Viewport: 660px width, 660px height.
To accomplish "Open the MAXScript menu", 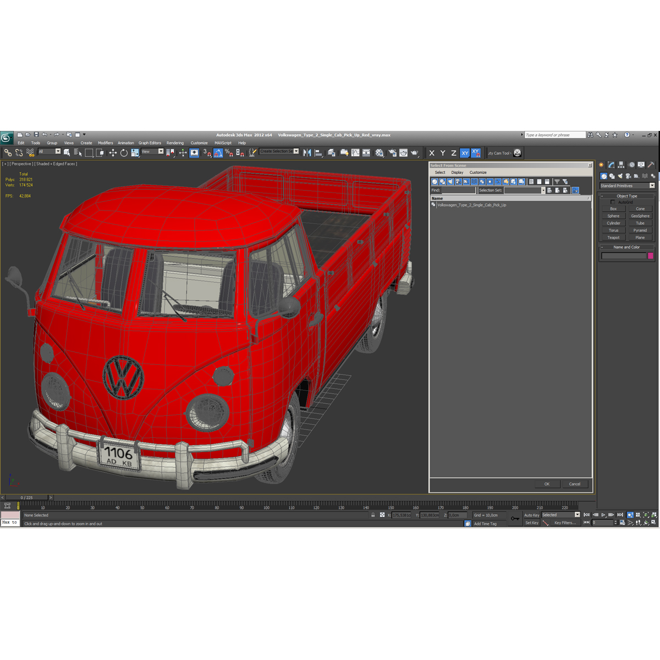I will (223, 143).
